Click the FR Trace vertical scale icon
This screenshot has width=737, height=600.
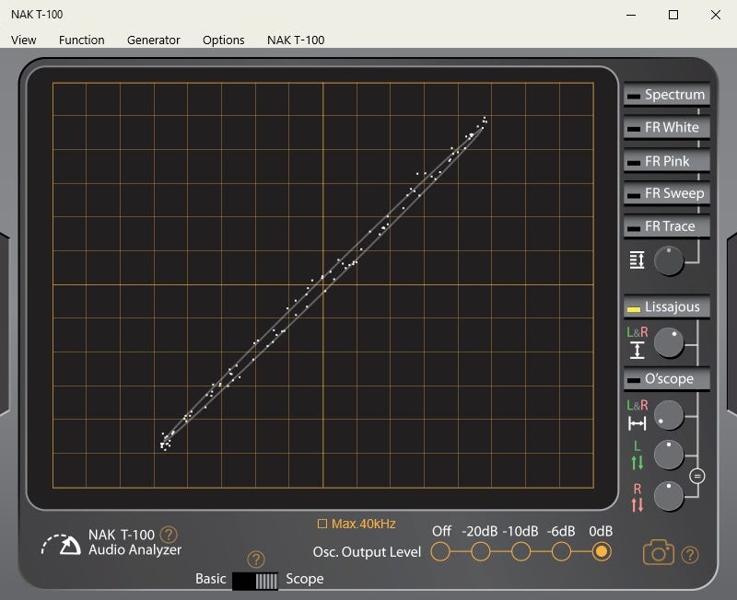coord(637,260)
